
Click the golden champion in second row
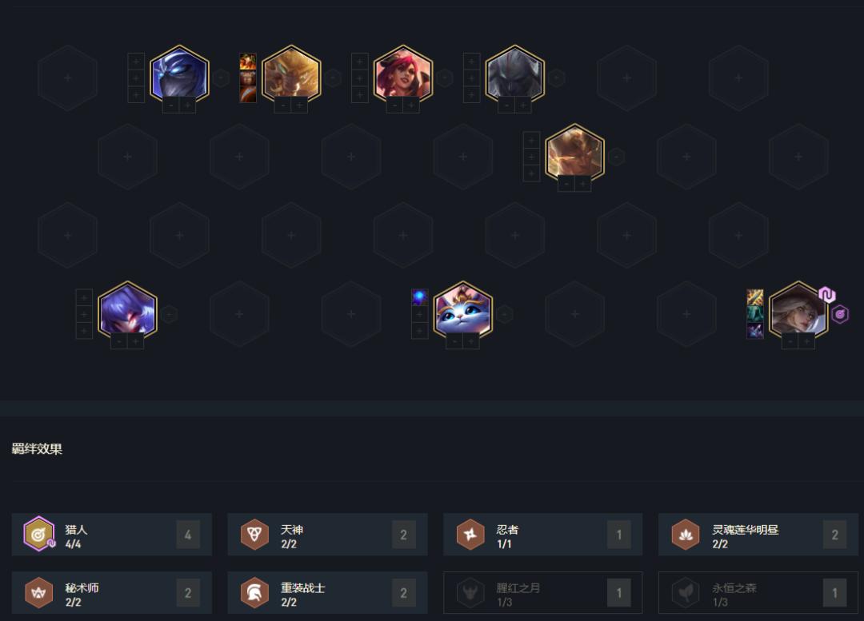pos(574,155)
